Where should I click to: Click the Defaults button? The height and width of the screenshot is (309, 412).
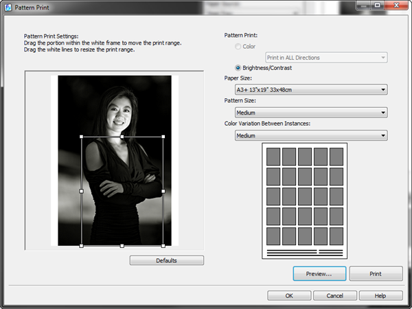167,260
